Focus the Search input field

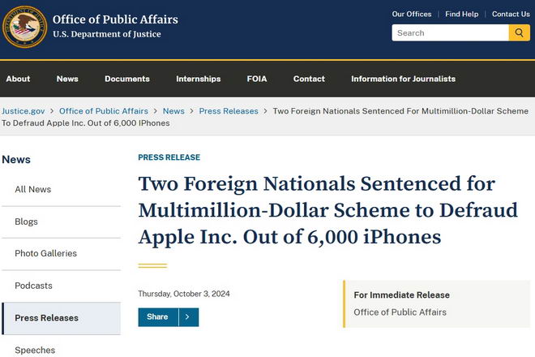(x=450, y=32)
